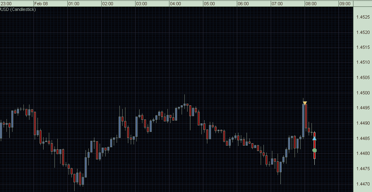Click the 23:00 time axis label

coord(6,4)
